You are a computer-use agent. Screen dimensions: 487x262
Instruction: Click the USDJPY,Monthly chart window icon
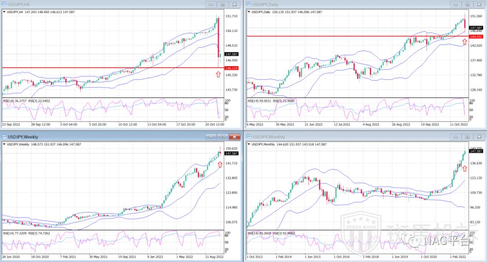tap(249, 136)
